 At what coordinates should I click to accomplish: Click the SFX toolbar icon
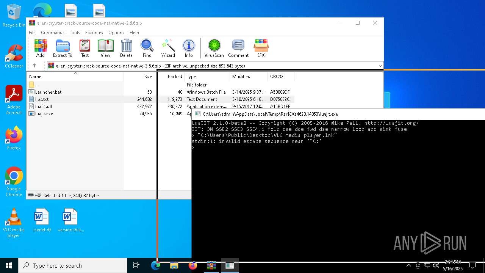coord(261,48)
